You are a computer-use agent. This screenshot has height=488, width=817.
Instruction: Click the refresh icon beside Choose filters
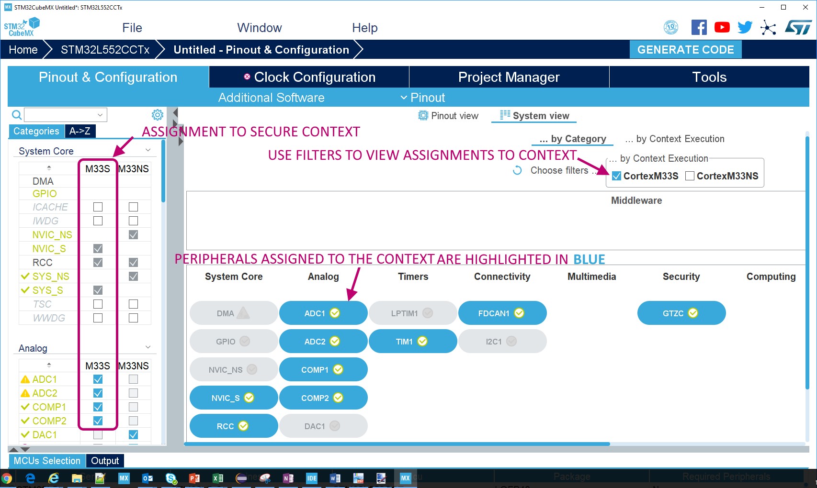pyautogui.click(x=517, y=170)
